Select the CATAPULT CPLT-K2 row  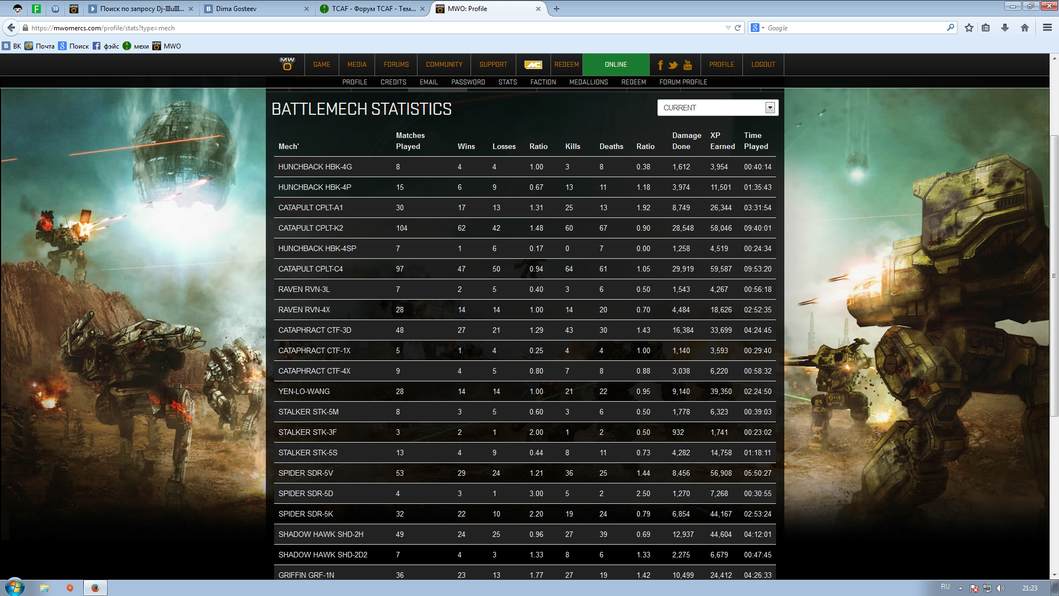(x=525, y=228)
